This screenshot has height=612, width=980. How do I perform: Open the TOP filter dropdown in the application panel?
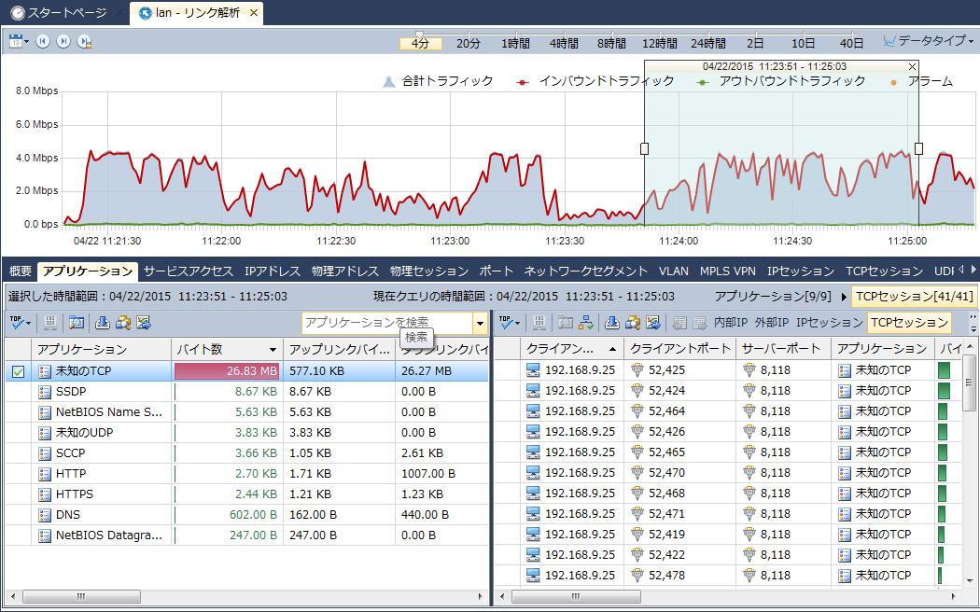20,323
